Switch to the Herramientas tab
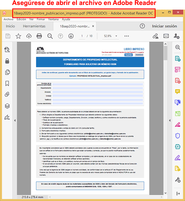 click(x=34, y=26)
